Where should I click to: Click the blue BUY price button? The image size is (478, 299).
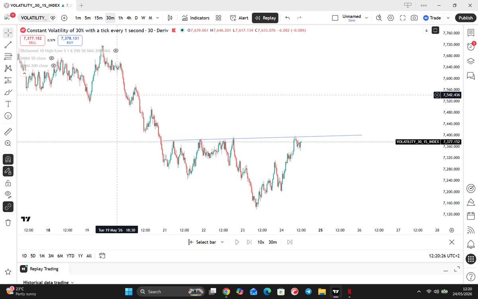coord(70,40)
